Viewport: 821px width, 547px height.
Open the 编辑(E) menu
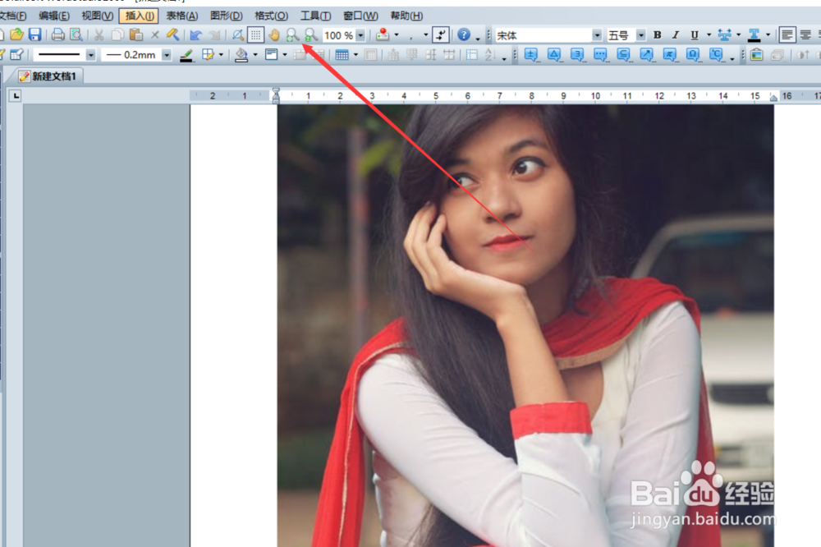coord(54,16)
